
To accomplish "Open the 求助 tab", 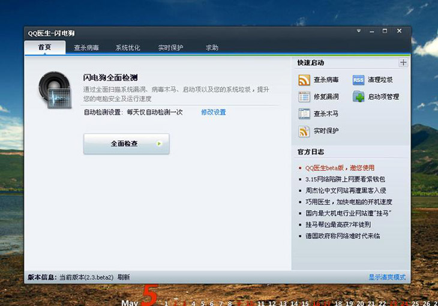I will click(212, 47).
